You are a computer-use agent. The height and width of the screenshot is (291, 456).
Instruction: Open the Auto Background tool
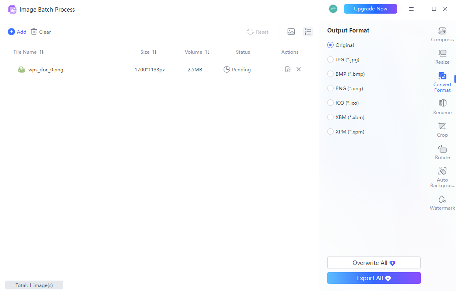click(442, 178)
